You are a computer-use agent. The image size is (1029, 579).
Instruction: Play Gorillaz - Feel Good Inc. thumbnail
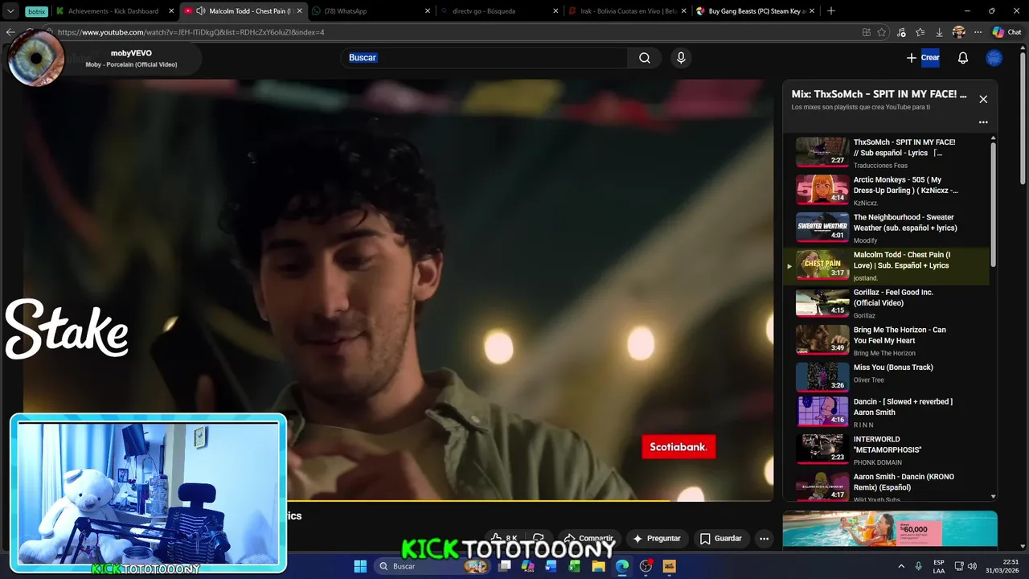pyautogui.click(x=822, y=303)
